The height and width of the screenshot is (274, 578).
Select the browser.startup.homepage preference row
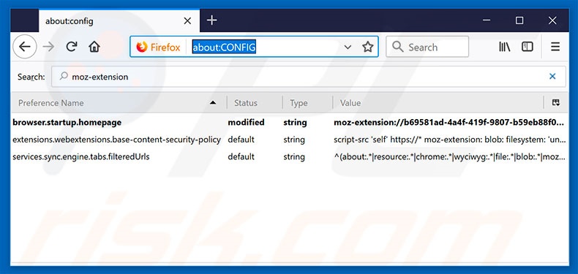(x=290, y=122)
